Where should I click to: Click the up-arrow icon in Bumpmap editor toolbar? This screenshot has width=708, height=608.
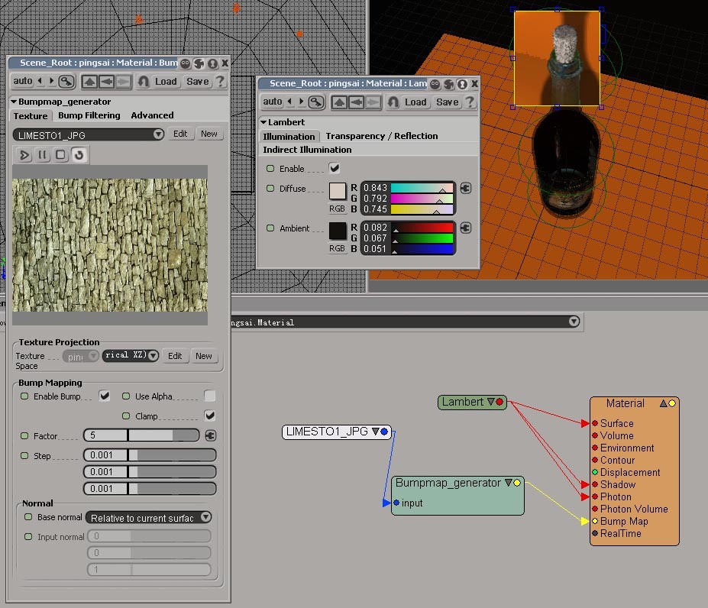pos(89,82)
